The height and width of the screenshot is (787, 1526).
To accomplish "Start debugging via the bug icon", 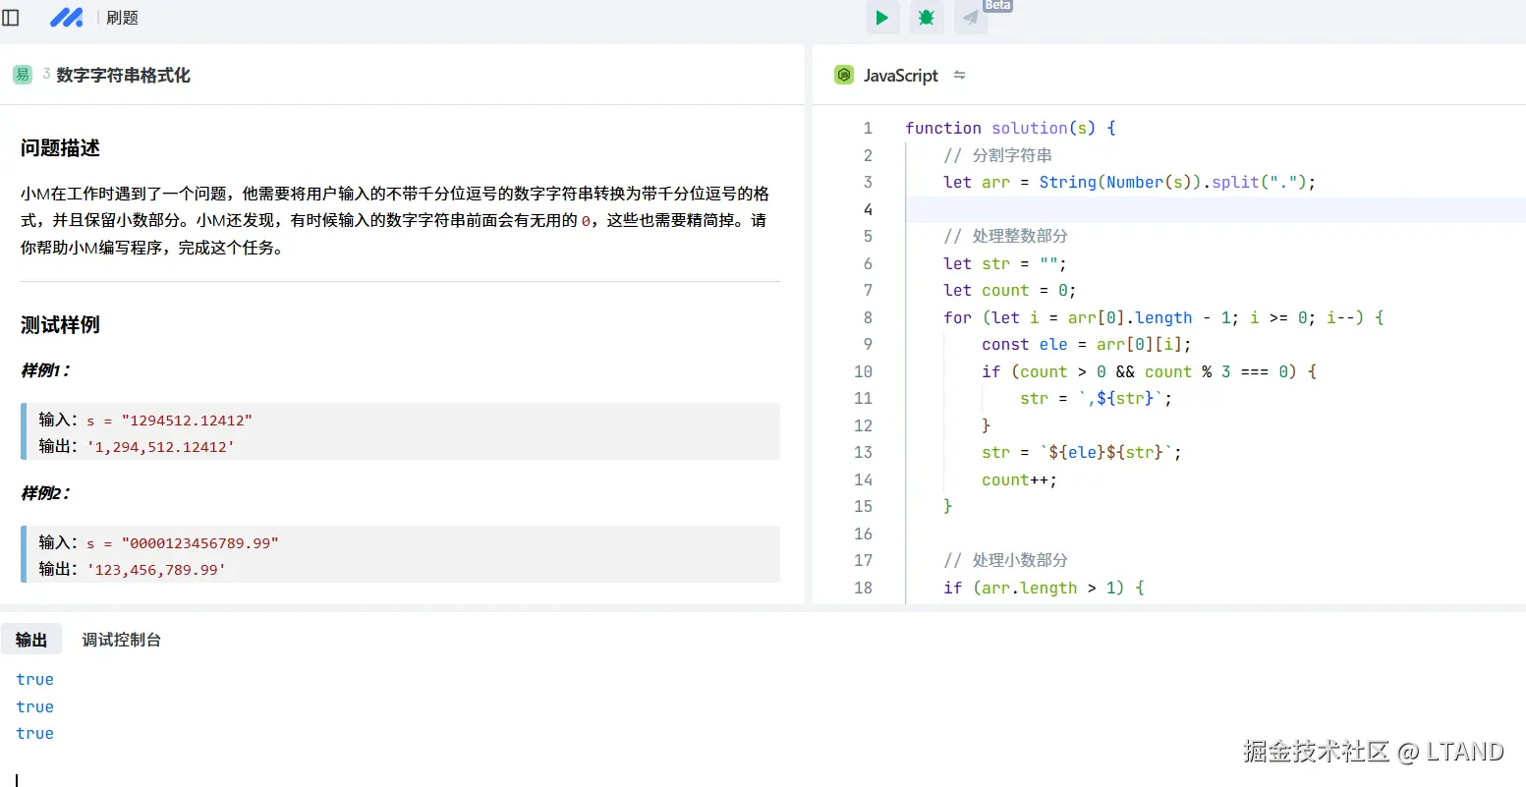I will pyautogui.click(x=925, y=18).
